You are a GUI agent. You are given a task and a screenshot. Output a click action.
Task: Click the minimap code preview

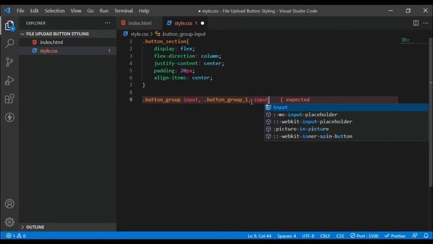coord(405,40)
